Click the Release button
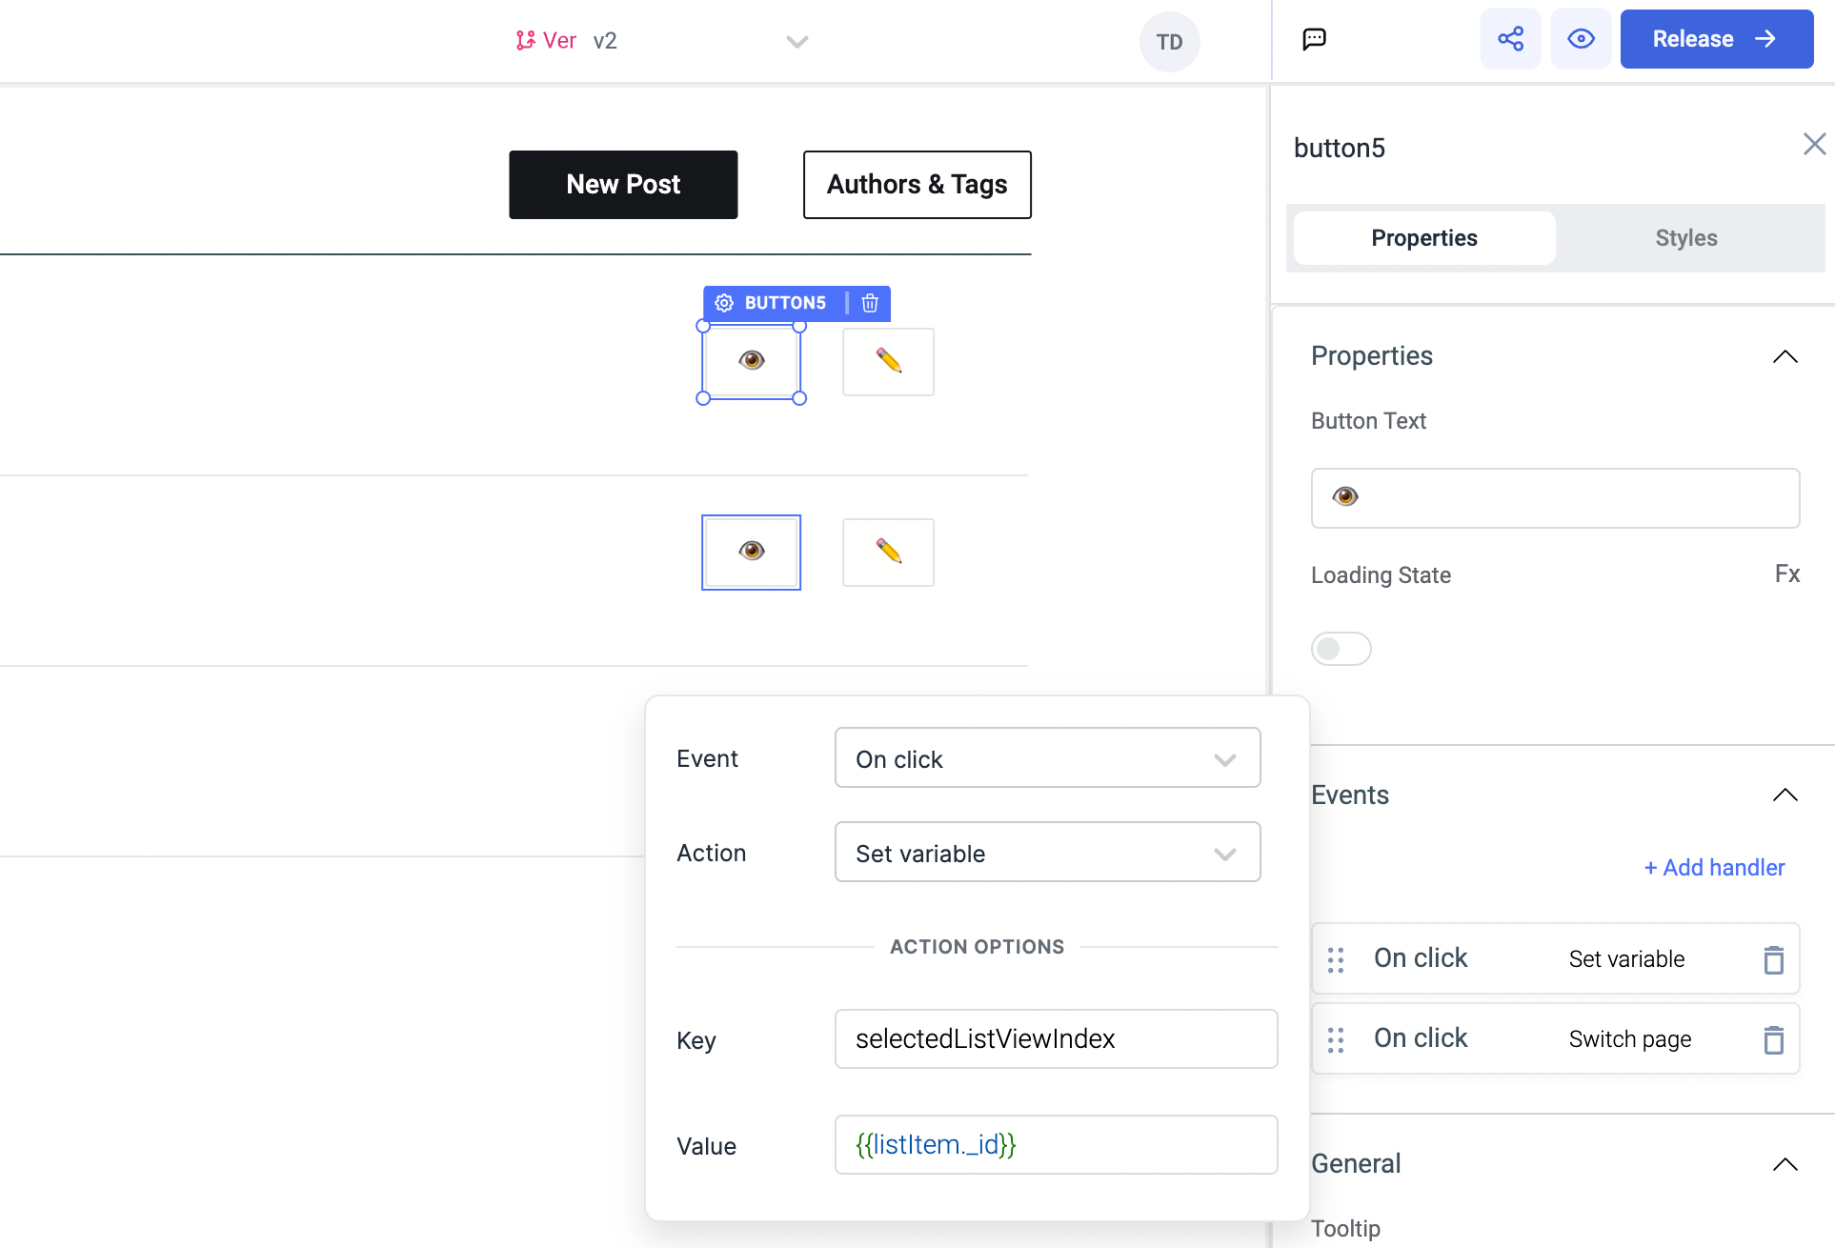The image size is (1835, 1248). 1716,39
